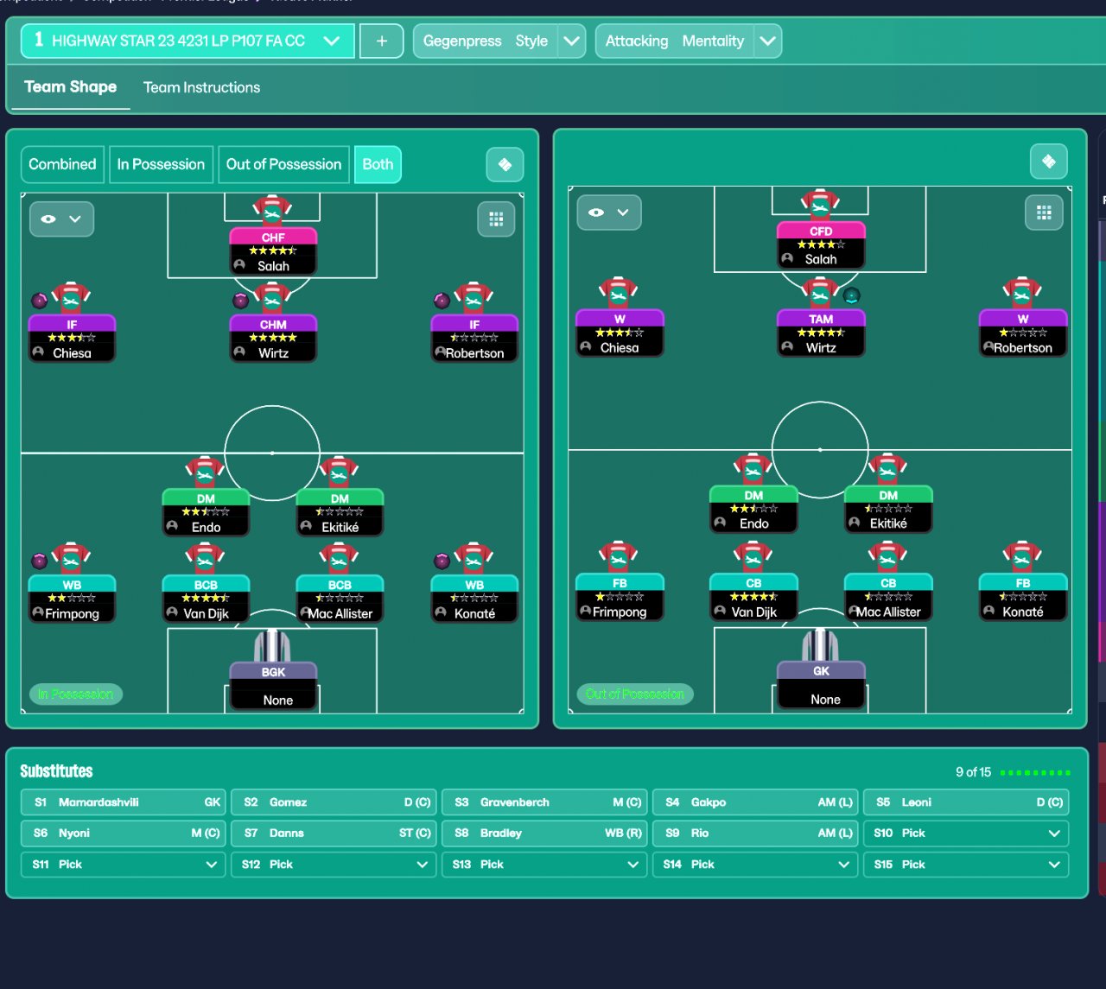Open the S10 Pick substitute dropdown
Screen dimensions: 1106x989
(966, 834)
